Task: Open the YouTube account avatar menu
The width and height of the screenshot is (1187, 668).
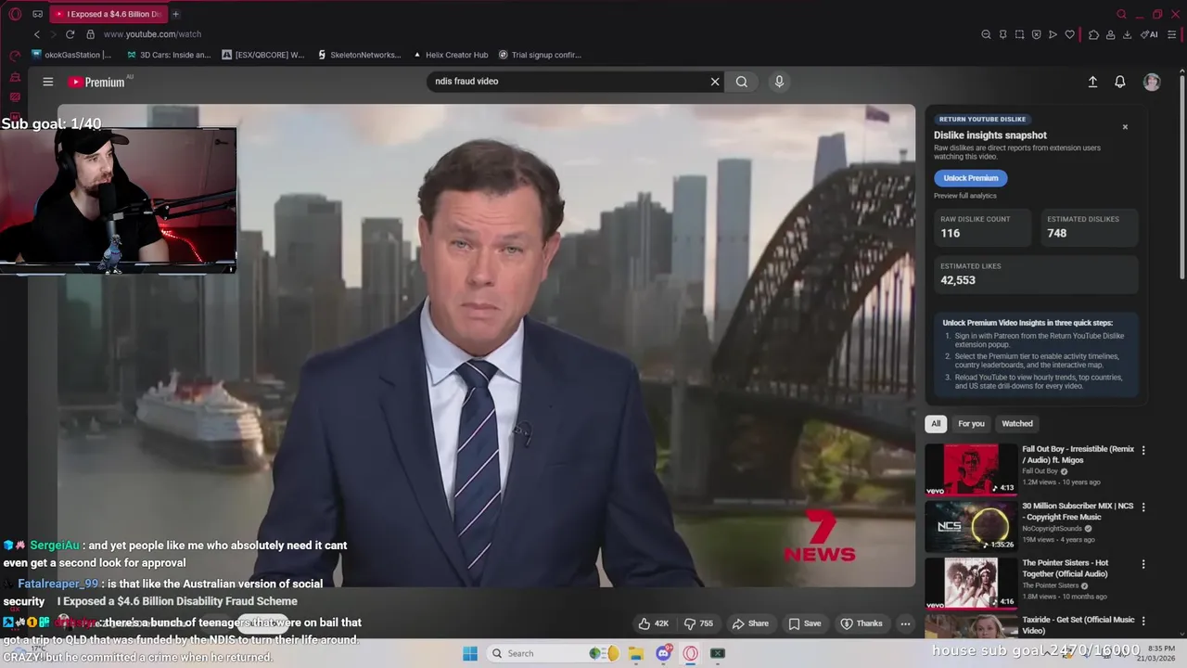Action: pyautogui.click(x=1152, y=82)
